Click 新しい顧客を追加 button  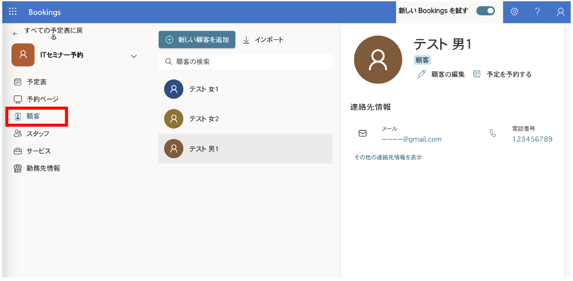point(197,40)
